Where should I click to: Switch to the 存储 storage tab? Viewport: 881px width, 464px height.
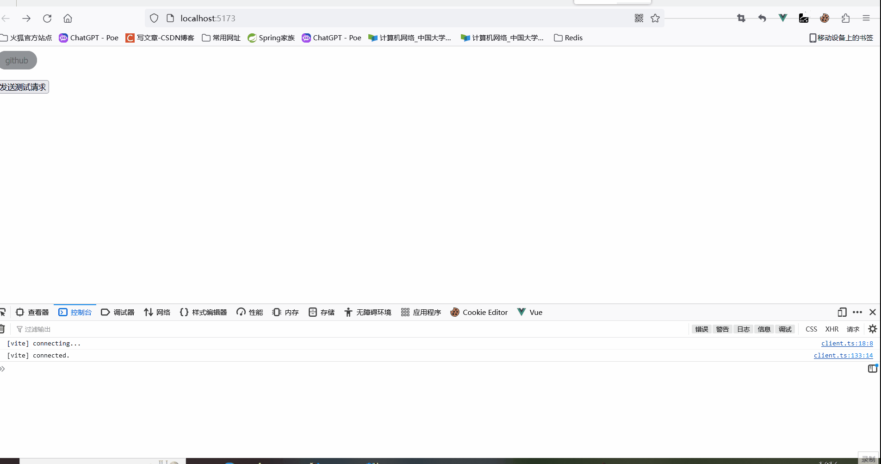coord(322,313)
